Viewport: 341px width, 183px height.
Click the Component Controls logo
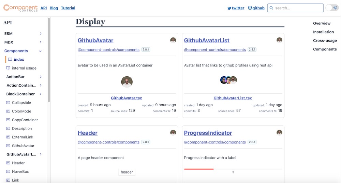tap(20, 8)
